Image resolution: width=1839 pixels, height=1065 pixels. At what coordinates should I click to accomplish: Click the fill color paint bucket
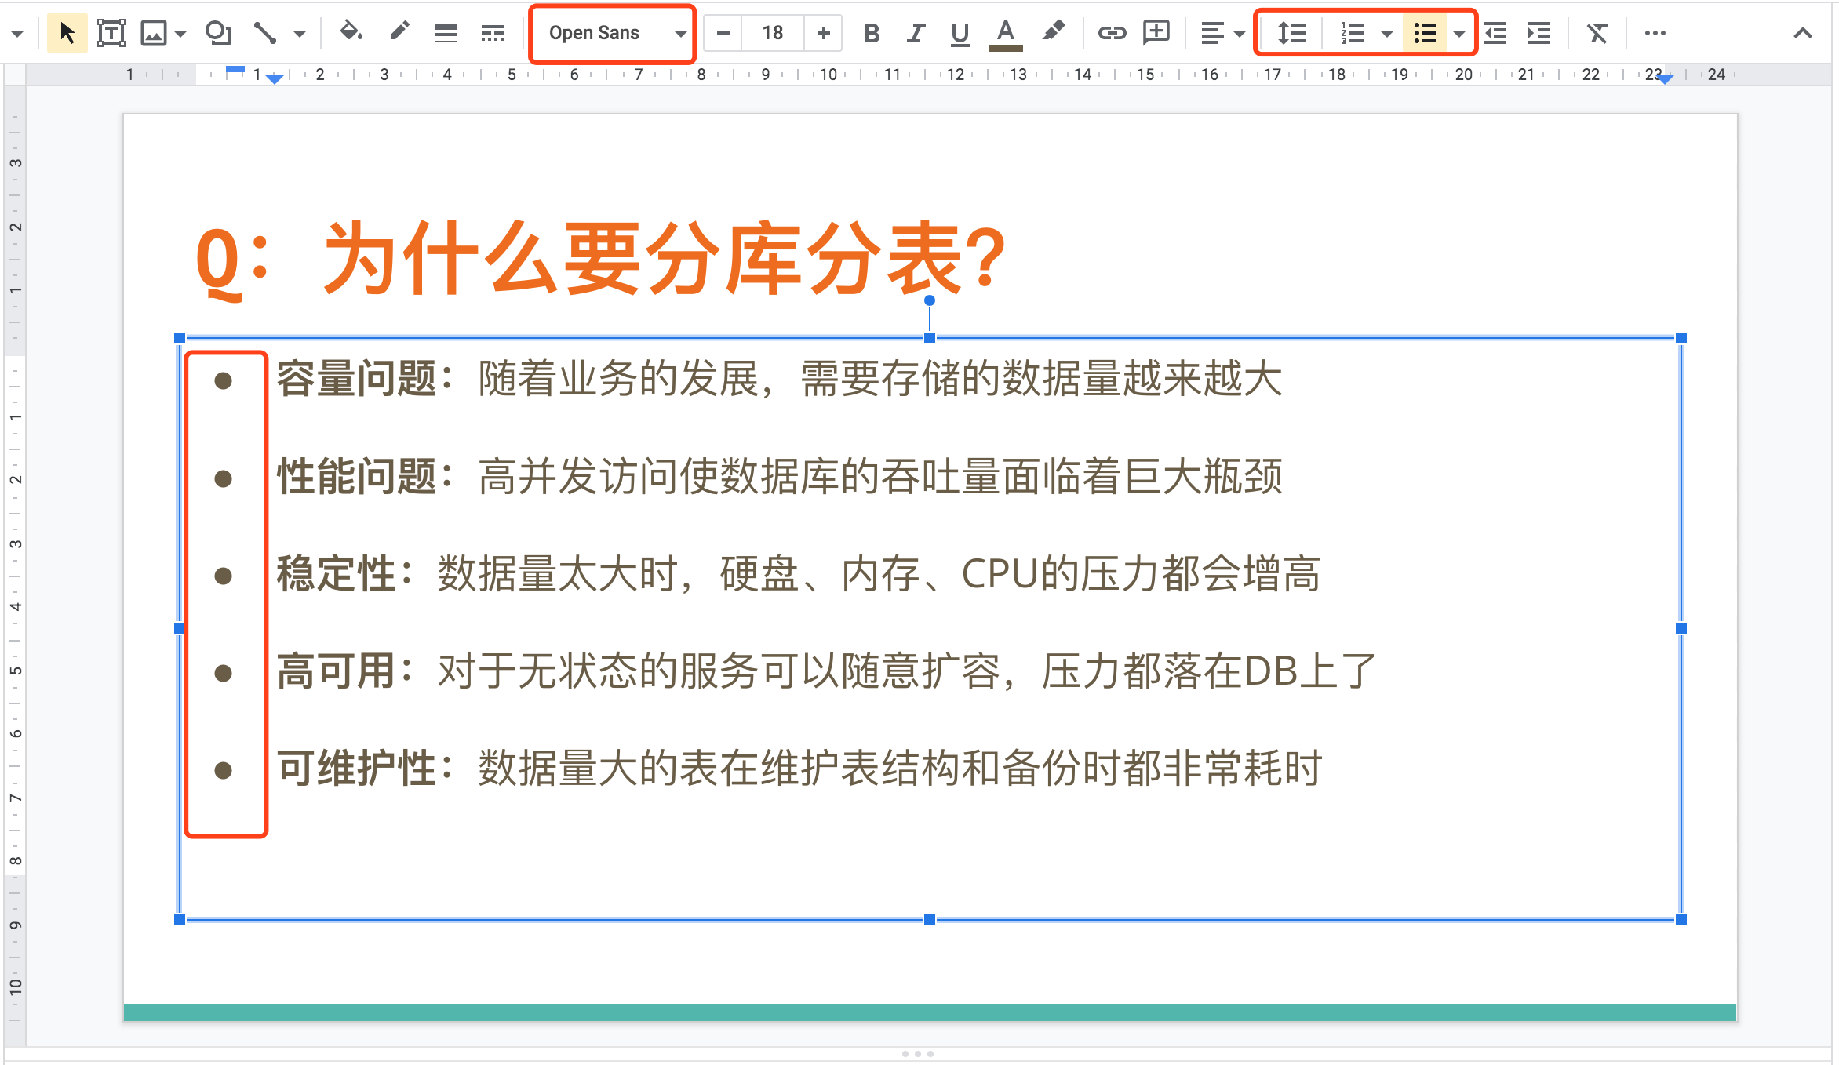click(351, 33)
